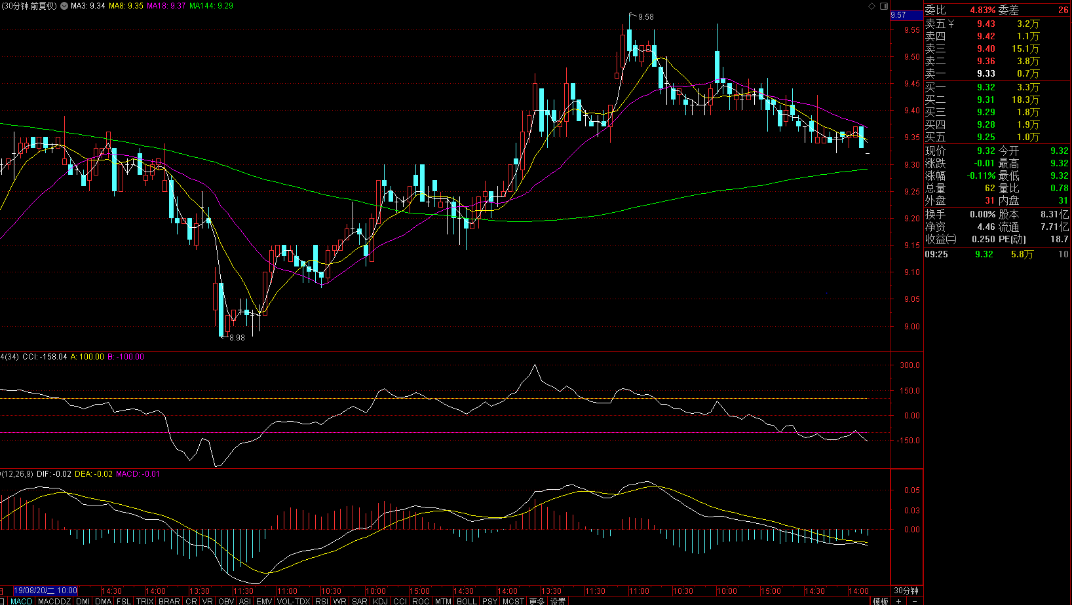Click the 30分钟 period label at bottom right

coord(906,591)
